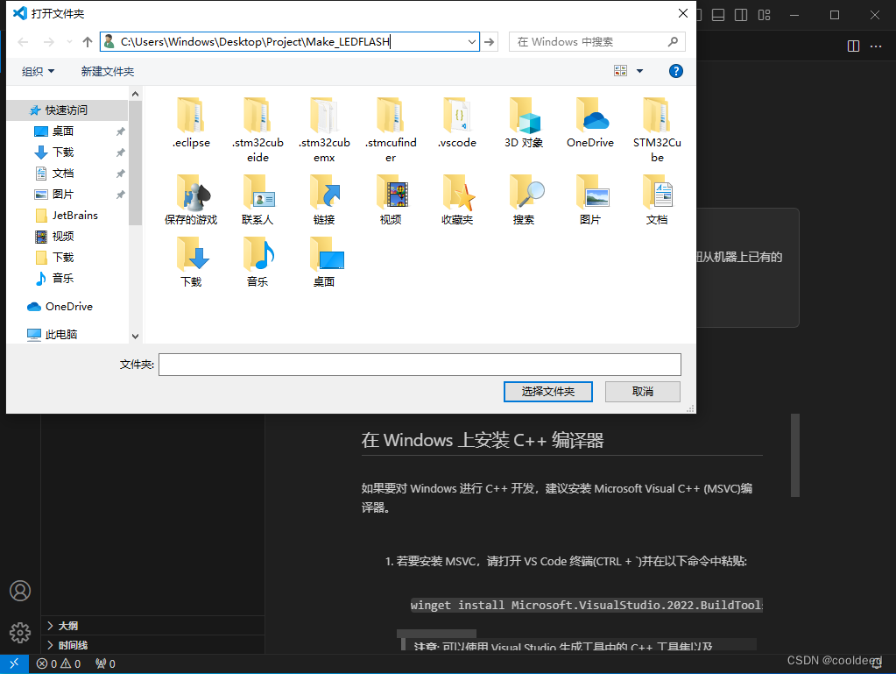The height and width of the screenshot is (674, 896).
Task: Open the recent locations dropdown arrow
Action: pos(69,42)
